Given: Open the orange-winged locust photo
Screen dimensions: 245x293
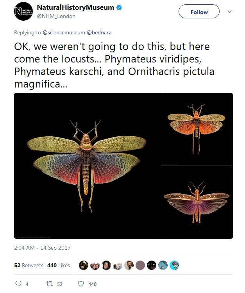Looking at the screenshot, I should [x=197, y=129].
